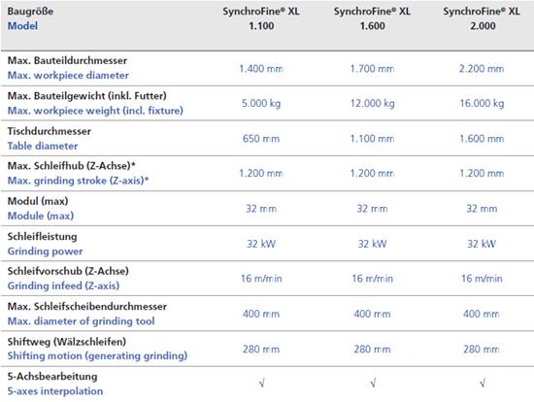The width and height of the screenshot is (534, 402).
Task: Click Max. workpiece weight (incl. fixture) label
Action: (95, 111)
